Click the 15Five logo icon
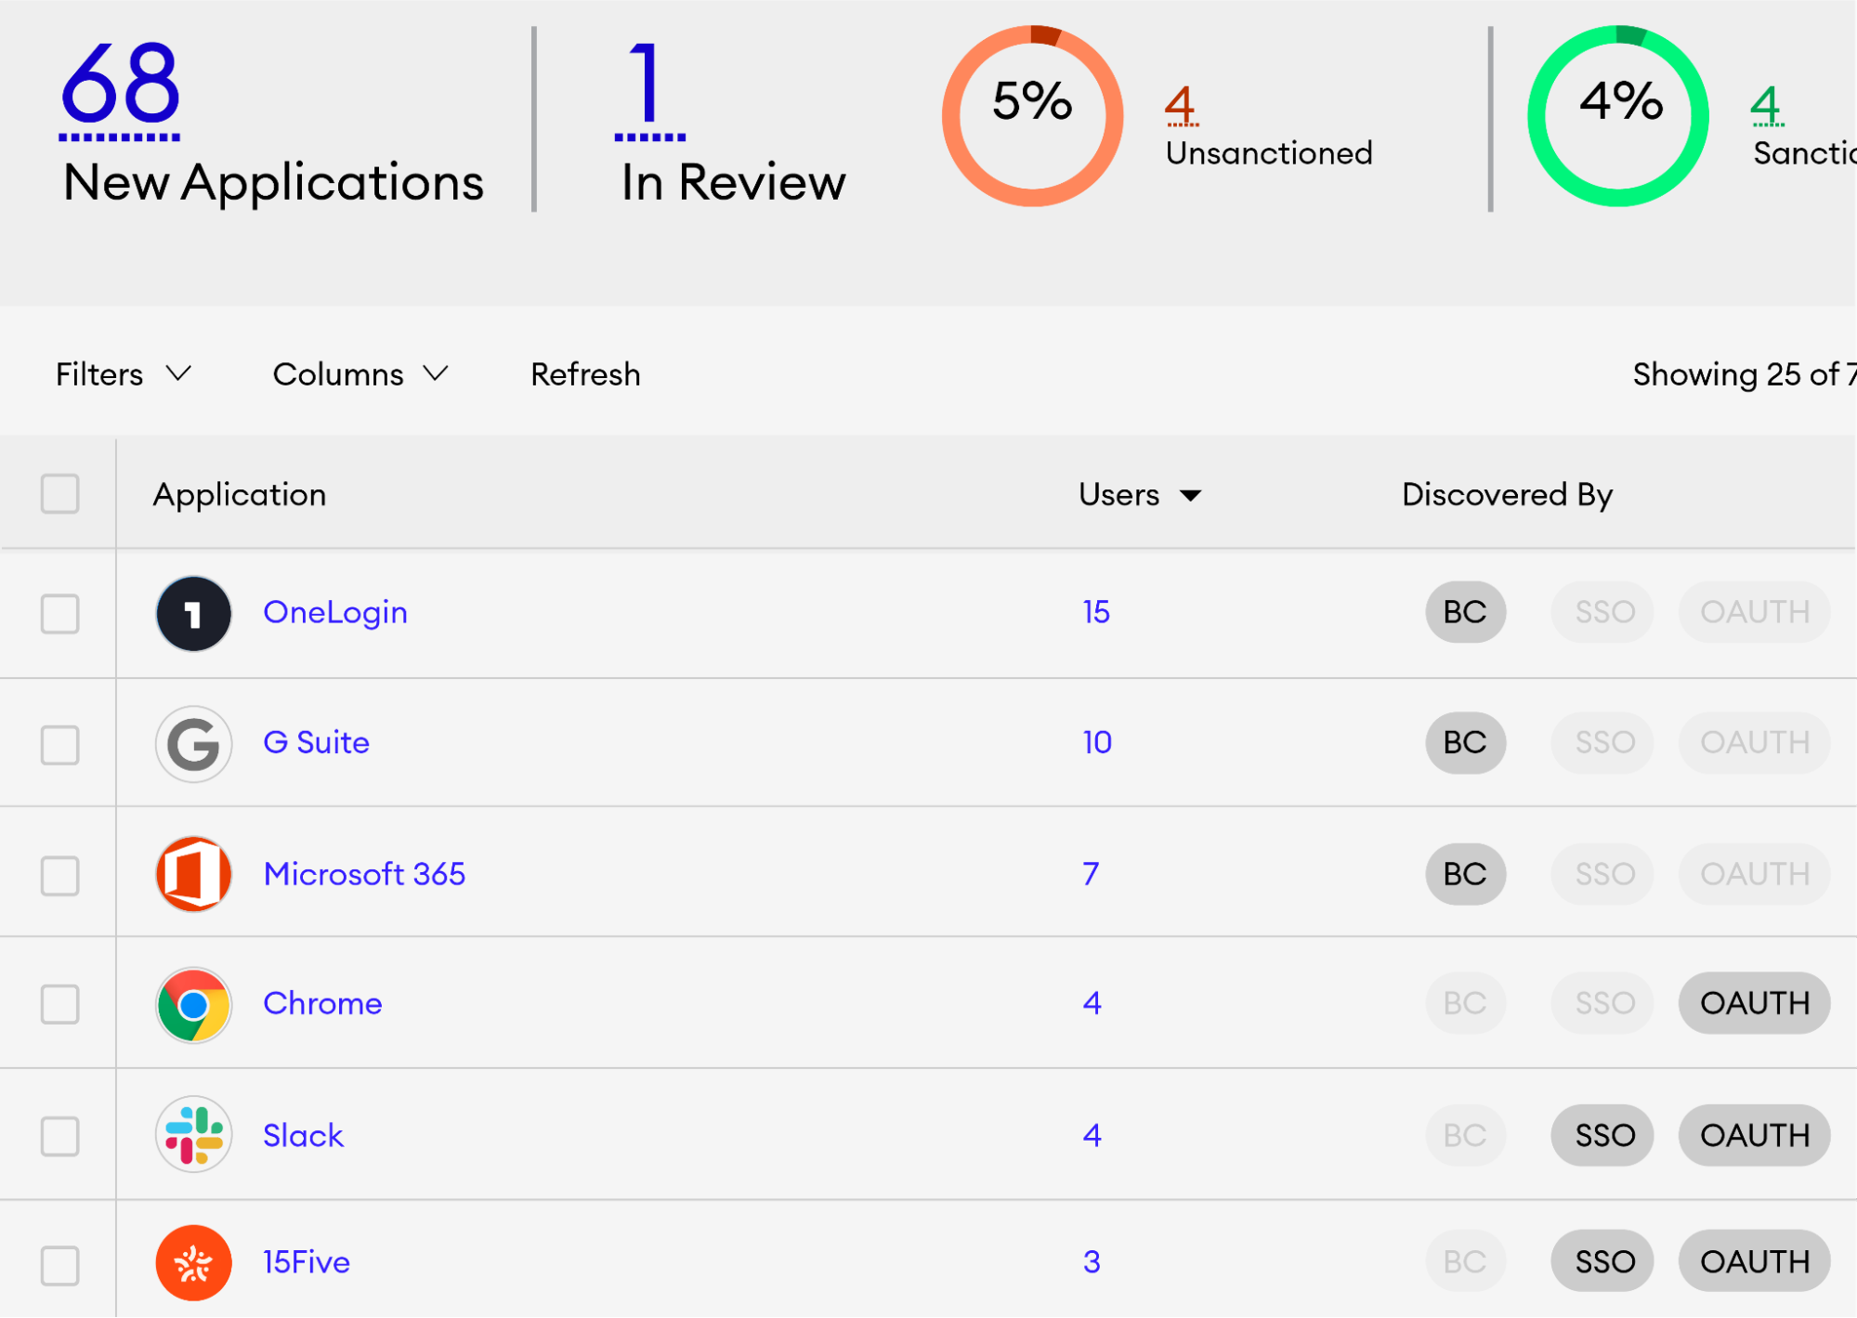The height and width of the screenshot is (1318, 1857). [x=193, y=1264]
